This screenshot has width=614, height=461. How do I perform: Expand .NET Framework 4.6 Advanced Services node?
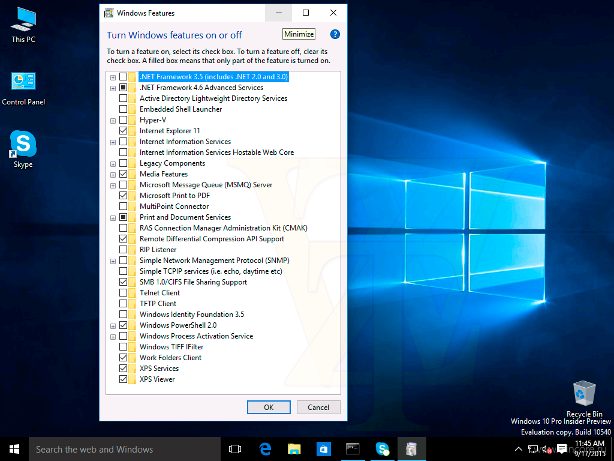point(113,88)
